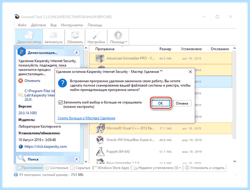Minimize the Uninstall Tool window
Viewport: 250px width, 190px height.
204,17
